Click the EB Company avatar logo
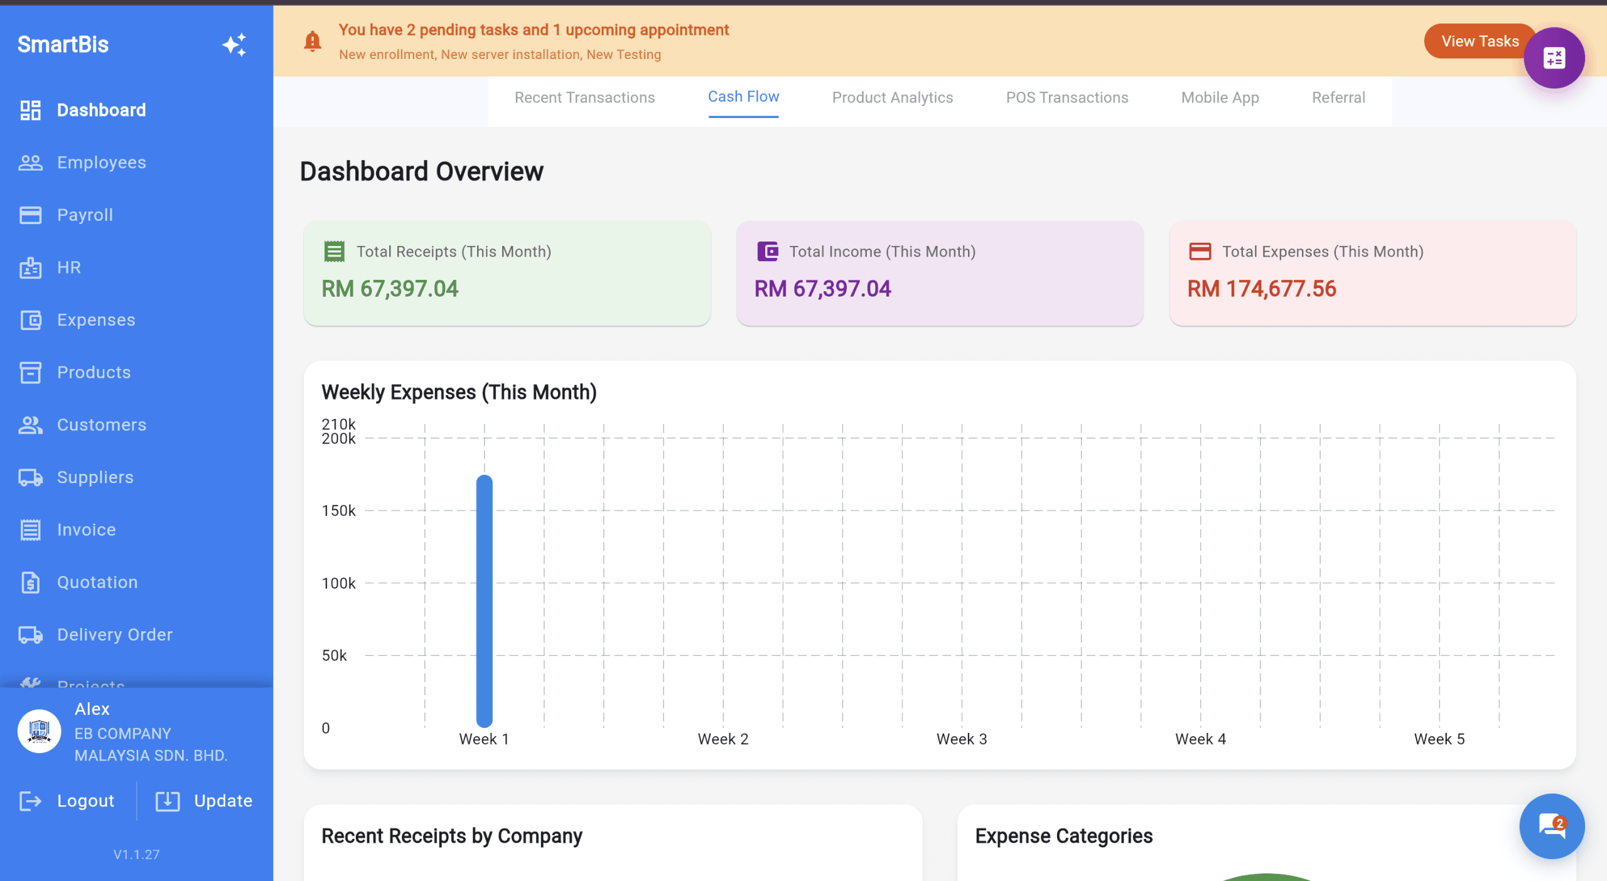 tap(39, 731)
